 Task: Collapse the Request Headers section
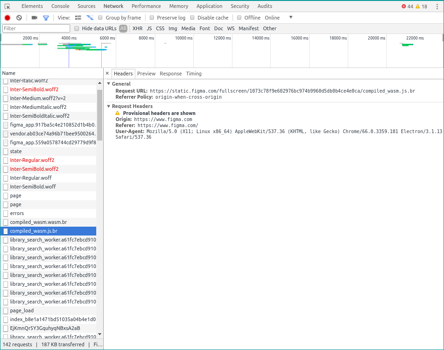(108, 106)
